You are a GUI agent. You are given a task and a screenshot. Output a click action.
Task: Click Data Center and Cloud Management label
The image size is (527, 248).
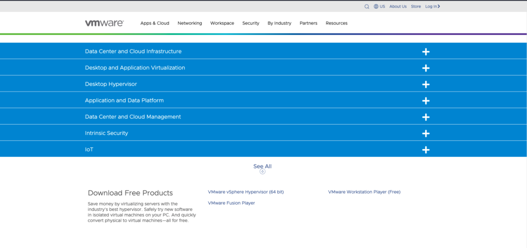[x=133, y=117]
